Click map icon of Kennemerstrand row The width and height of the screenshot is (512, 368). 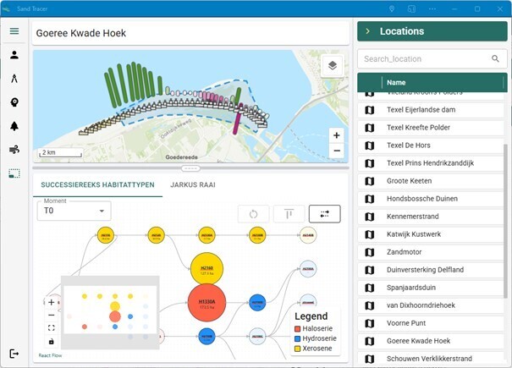tap(369, 217)
